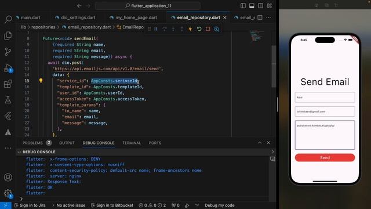Screen dimensions: 371x209
Task: Show additional activity bar views
Action: click(8, 148)
